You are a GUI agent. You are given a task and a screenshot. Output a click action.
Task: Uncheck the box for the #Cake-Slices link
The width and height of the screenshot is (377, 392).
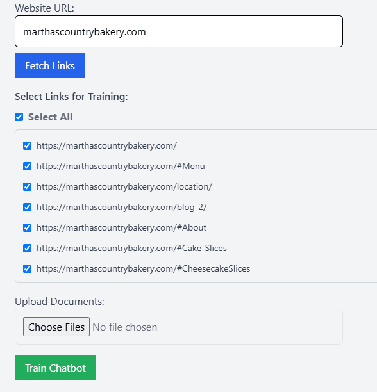[x=28, y=248]
